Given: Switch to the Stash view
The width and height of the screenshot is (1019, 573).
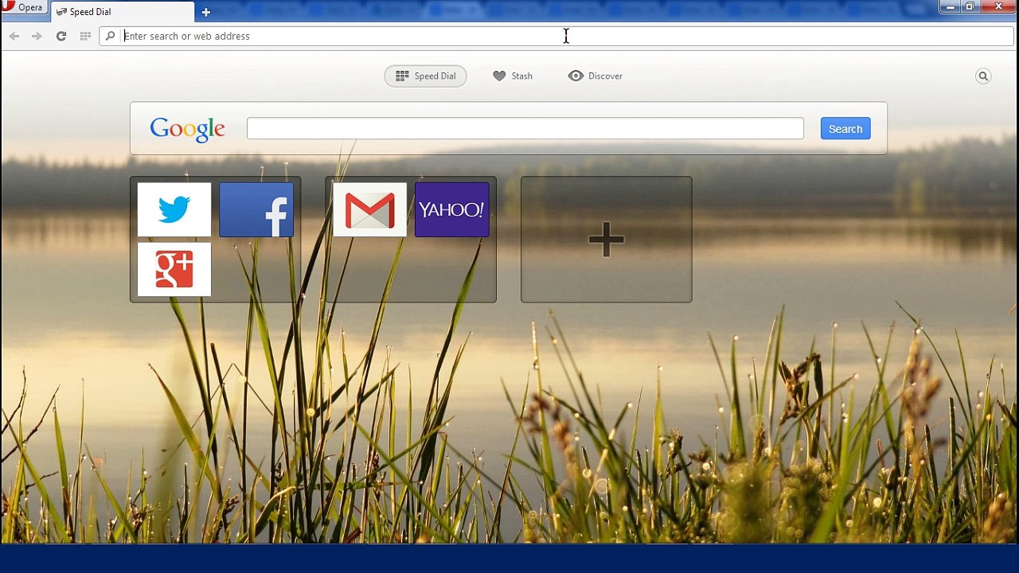Looking at the screenshot, I should 513,76.
